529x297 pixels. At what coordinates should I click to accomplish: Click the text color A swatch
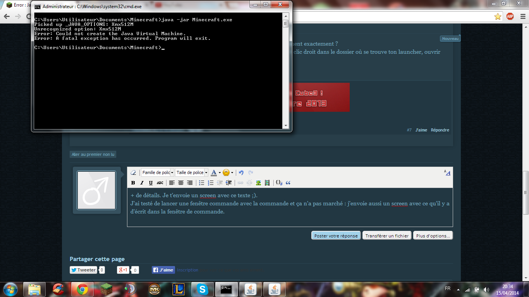pyautogui.click(x=214, y=173)
